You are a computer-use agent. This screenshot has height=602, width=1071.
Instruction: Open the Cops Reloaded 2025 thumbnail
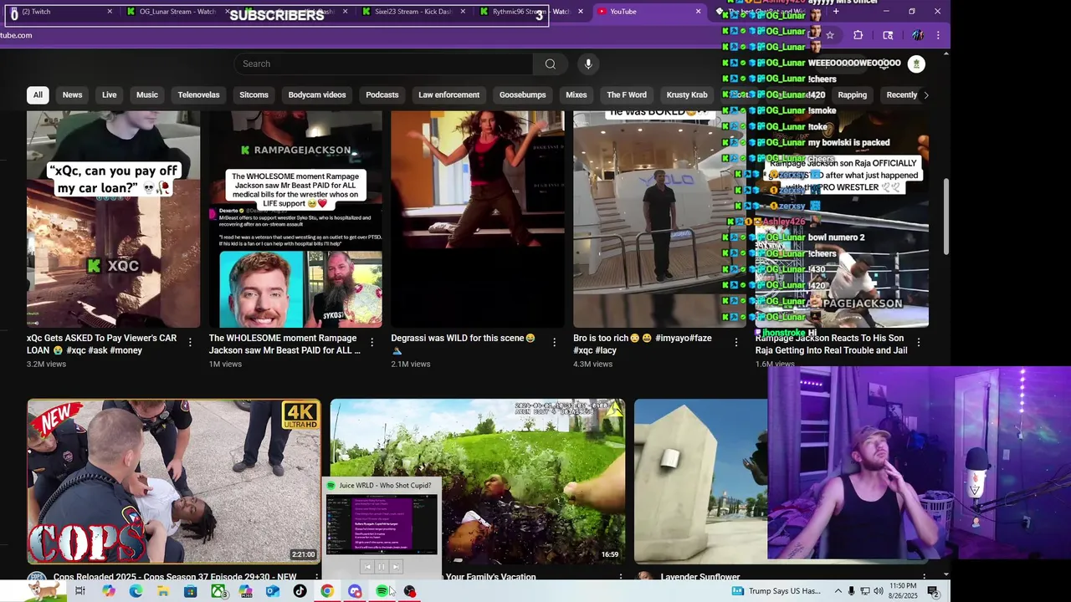[x=174, y=482]
